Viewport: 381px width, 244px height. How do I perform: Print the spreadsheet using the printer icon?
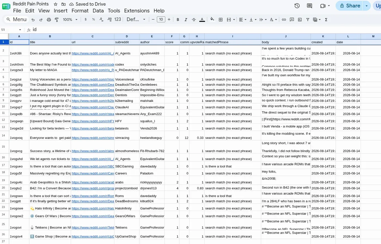coord(49,20)
